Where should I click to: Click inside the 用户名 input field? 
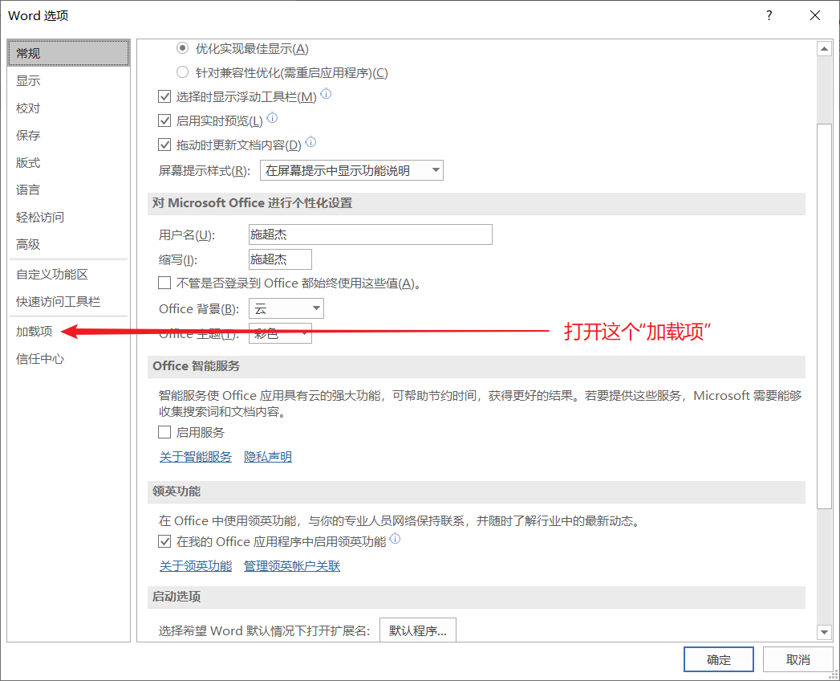[369, 234]
